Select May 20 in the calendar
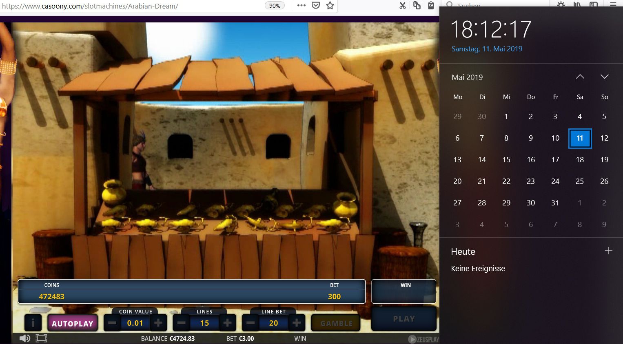The image size is (623, 344). point(457,181)
